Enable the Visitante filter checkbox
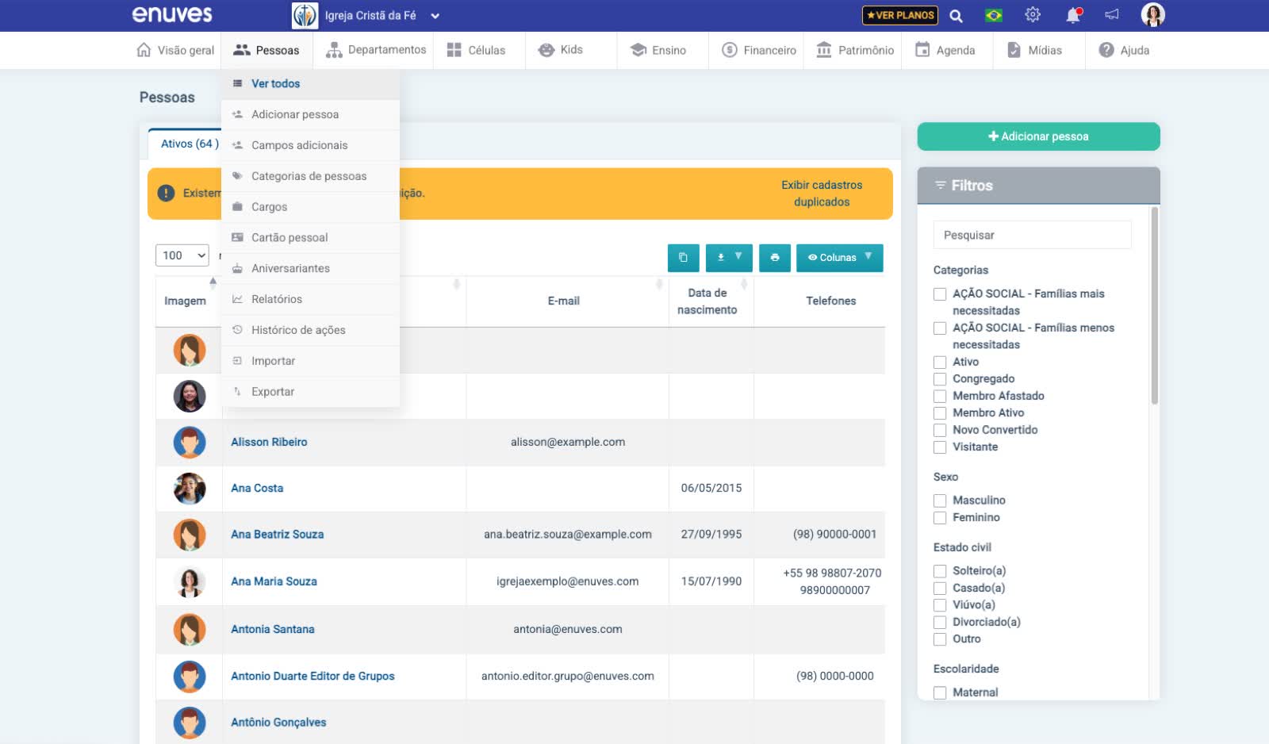The image size is (1269, 744). [x=940, y=447]
